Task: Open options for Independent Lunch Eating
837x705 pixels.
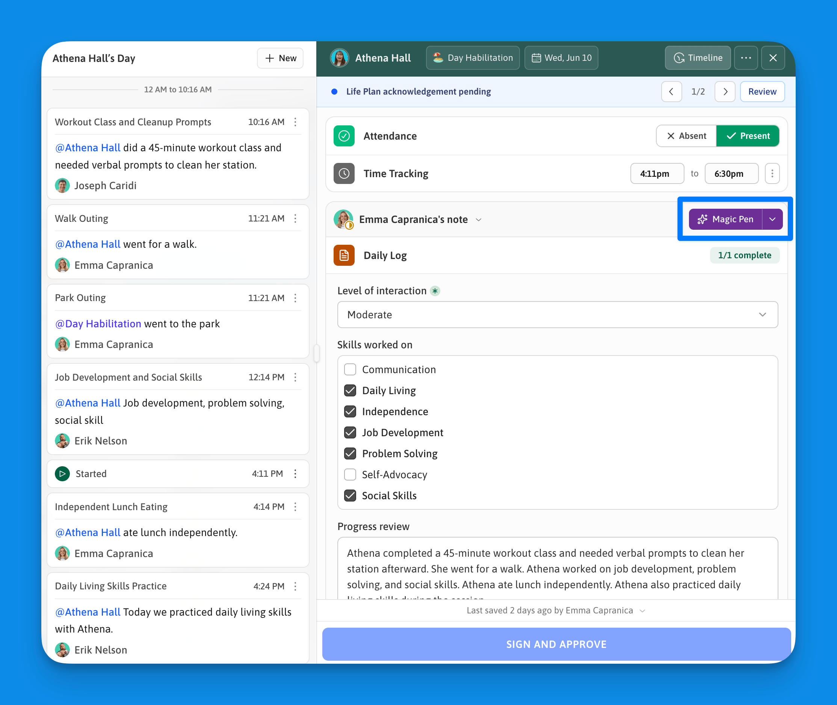Action: point(296,507)
